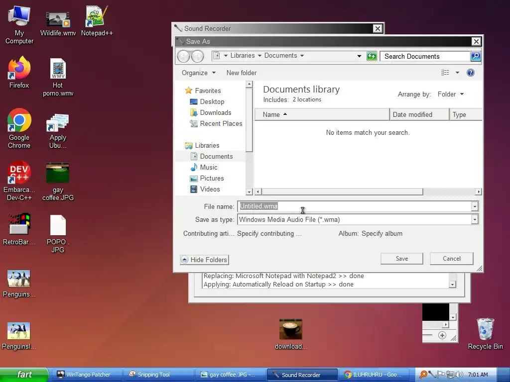Image resolution: width=510 pixels, height=382 pixels.
Task: Open Arrange by Folder dropdown
Action: 450,94
